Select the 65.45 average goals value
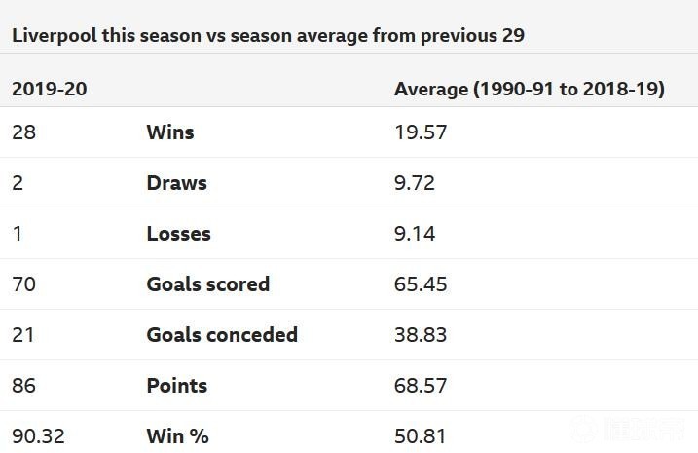698x453 pixels. 421,284
